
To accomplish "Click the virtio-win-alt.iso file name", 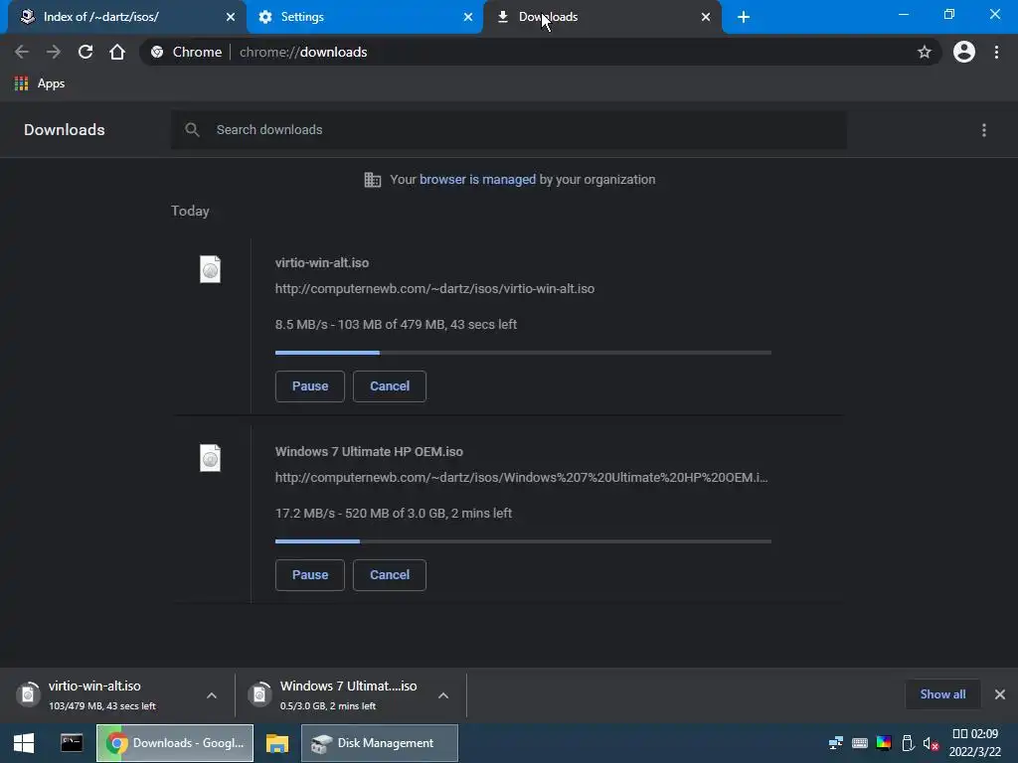I will coord(322,262).
